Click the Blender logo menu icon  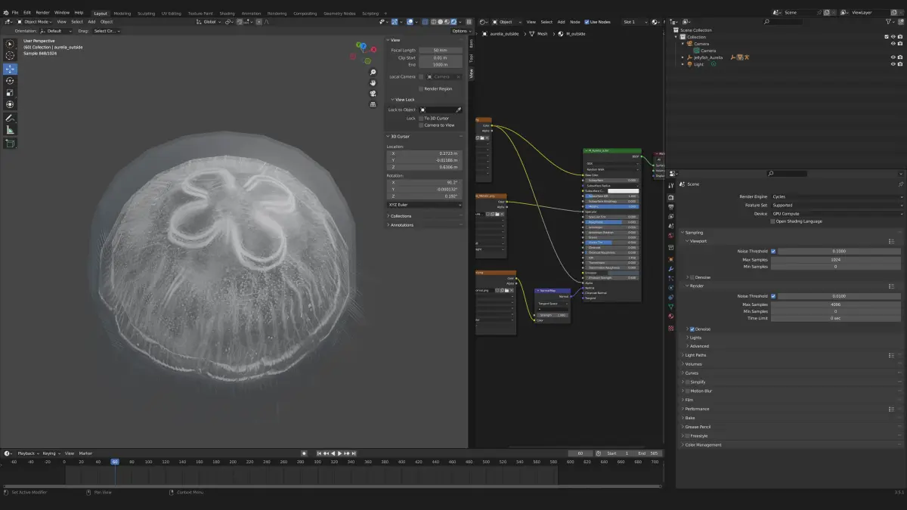point(5,13)
